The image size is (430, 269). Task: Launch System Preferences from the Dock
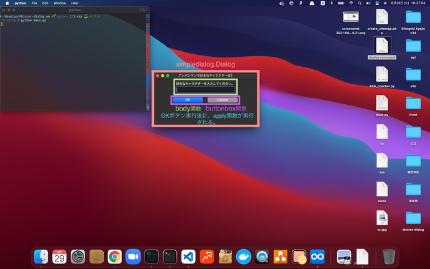[x=78, y=257]
